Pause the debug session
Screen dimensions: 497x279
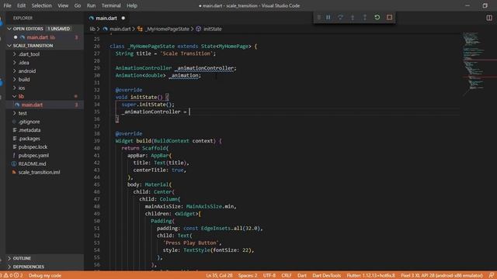coord(328,17)
